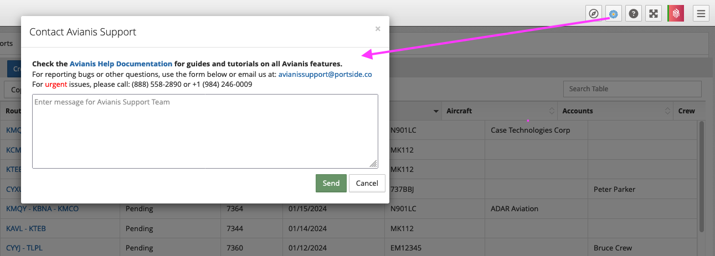
Task: Select the phone number (888) 558-2890 text
Action: 156,85
